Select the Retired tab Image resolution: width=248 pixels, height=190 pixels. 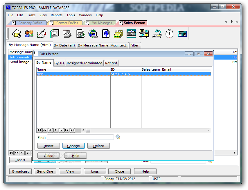point(111,63)
